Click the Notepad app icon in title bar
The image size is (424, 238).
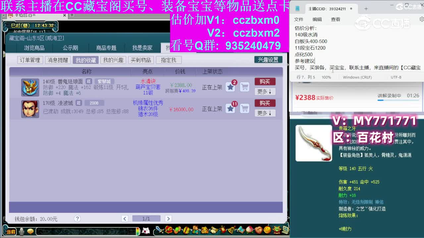point(297,9)
